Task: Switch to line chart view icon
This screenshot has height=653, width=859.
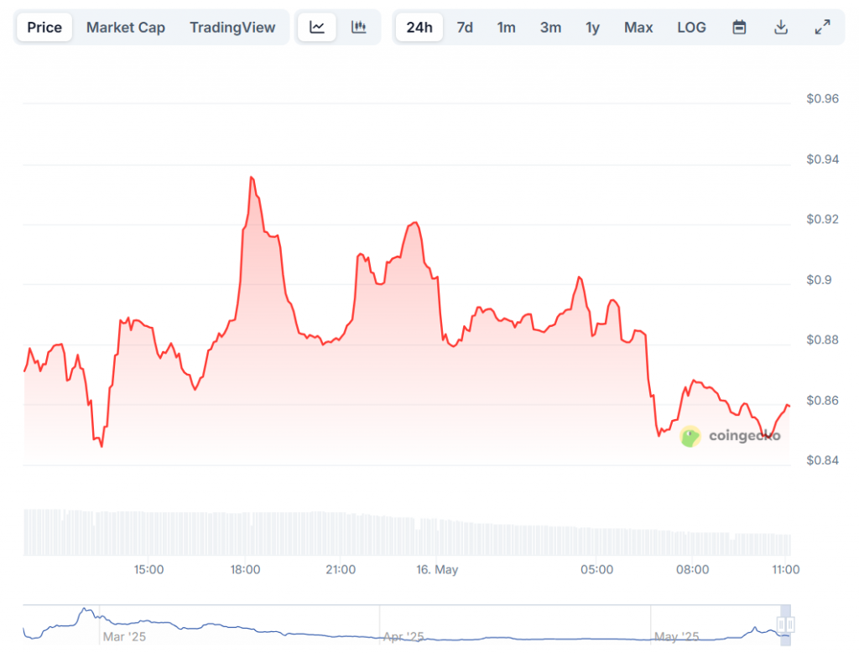Action: pyautogui.click(x=317, y=28)
